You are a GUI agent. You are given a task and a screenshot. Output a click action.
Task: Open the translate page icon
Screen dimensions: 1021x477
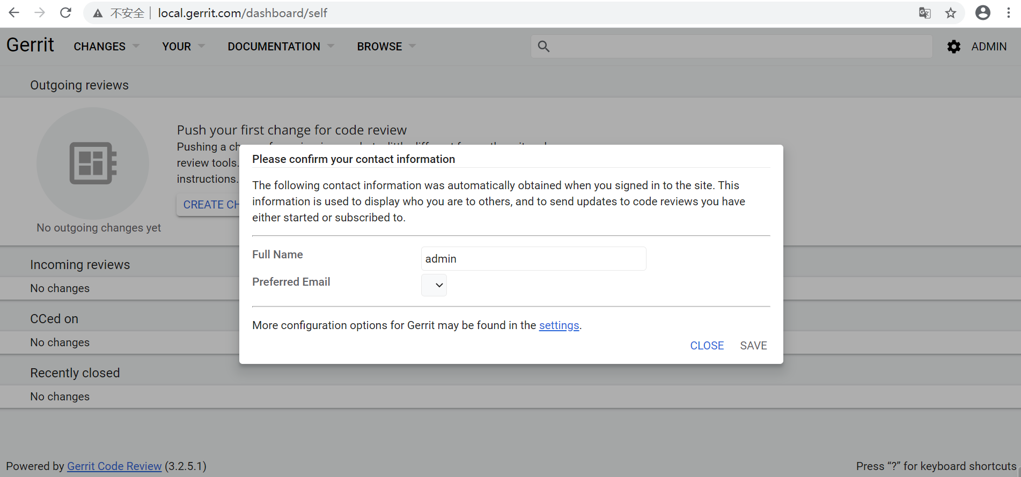924,13
